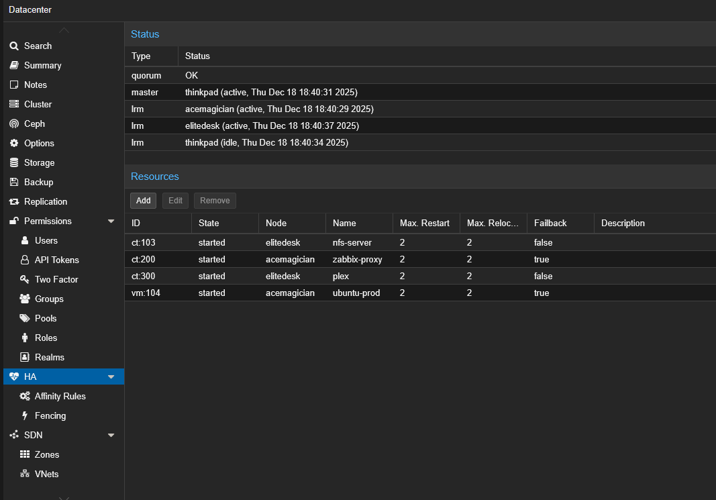
Task: Open the Notes section
Action: pyautogui.click(x=38, y=85)
